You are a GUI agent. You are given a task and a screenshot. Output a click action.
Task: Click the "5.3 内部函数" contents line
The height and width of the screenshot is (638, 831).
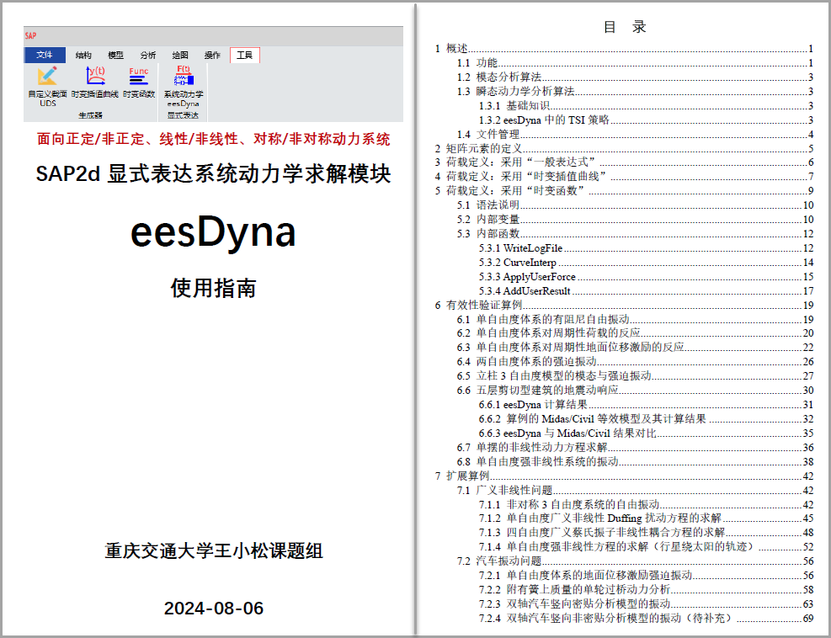coord(636,234)
